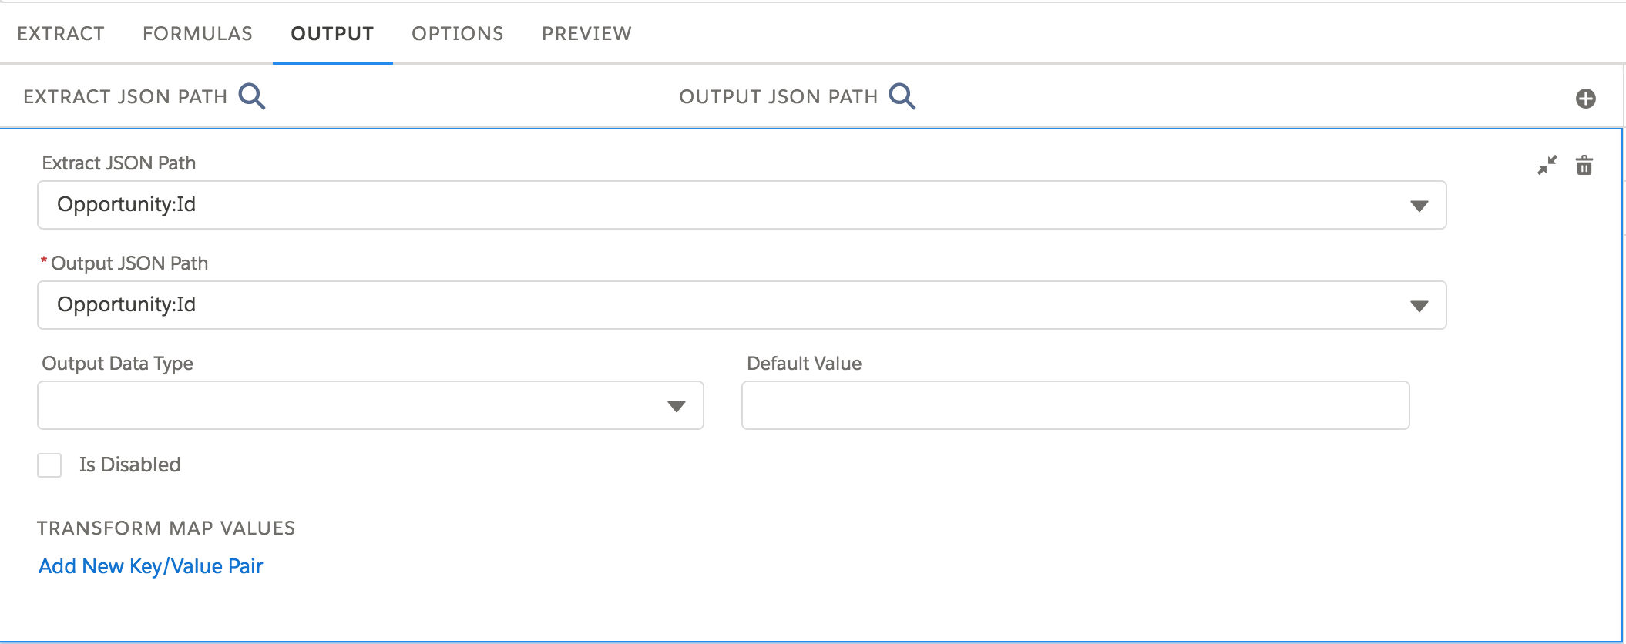
Task: Click the Add New Key/Value Pair link
Action: (x=151, y=566)
